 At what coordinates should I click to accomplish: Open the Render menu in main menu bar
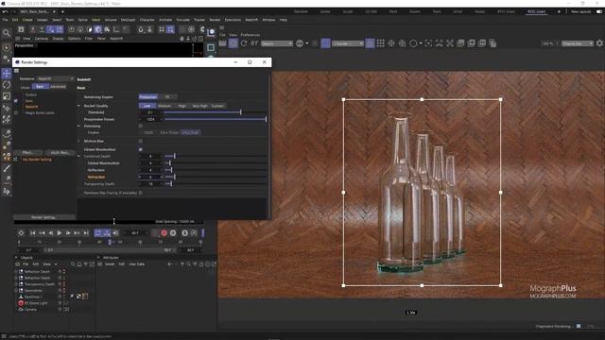[x=215, y=20]
